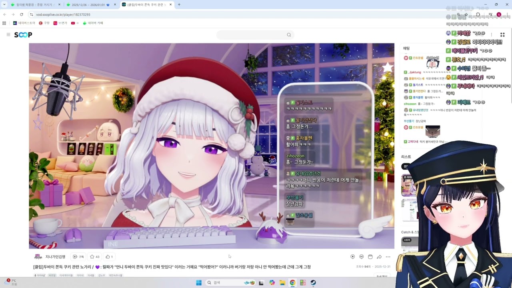
Task: Share the video with the arrow icon
Action: pyautogui.click(x=379, y=257)
